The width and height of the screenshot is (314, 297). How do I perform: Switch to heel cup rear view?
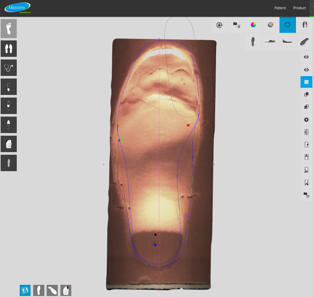tap(287, 42)
